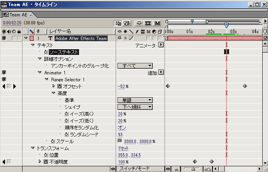Toggle visibility eye for Adobe After Effects Team layer
268x172 pixels.
click(x=4, y=38)
